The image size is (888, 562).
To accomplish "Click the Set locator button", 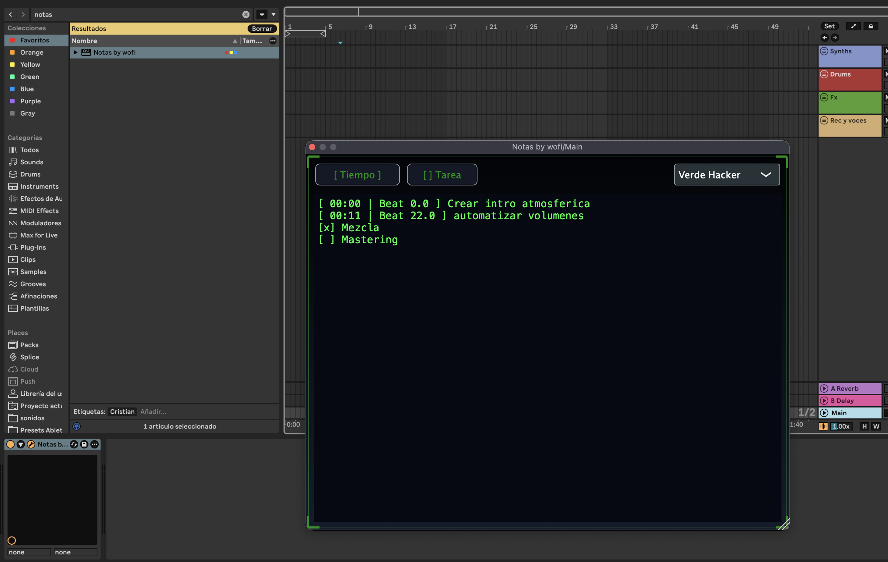I will tap(829, 26).
